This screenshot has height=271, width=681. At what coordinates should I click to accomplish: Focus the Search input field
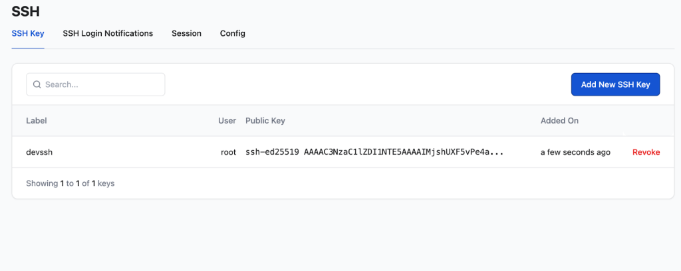tap(100, 85)
